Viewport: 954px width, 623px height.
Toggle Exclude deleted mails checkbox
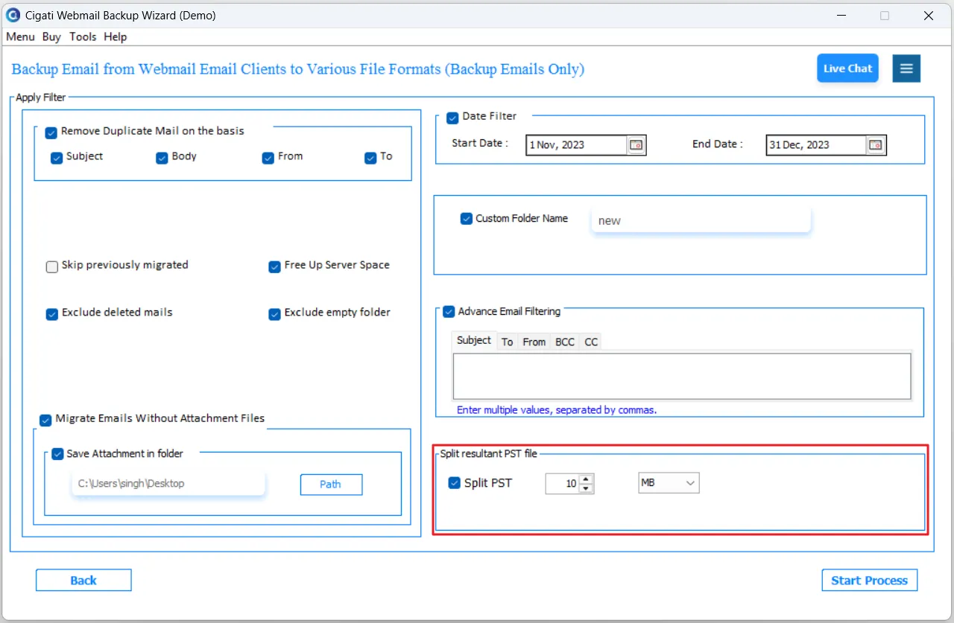coord(52,314)
